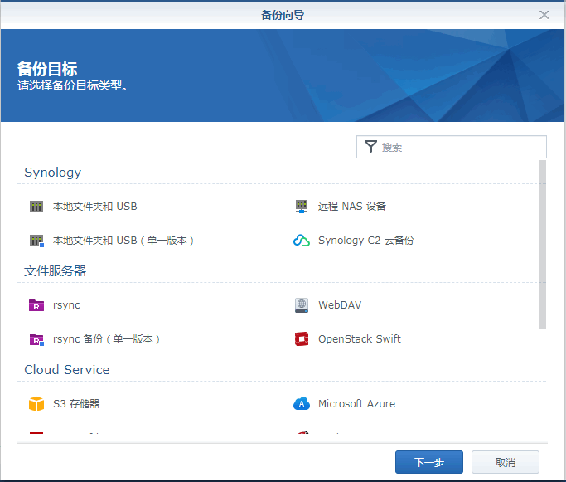Click the Cloud Service section header
Image resolution: width=566 pixels, height=482 pixels.
click(67, 370)
